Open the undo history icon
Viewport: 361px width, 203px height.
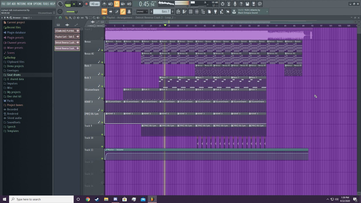click(x=222, y=4)
